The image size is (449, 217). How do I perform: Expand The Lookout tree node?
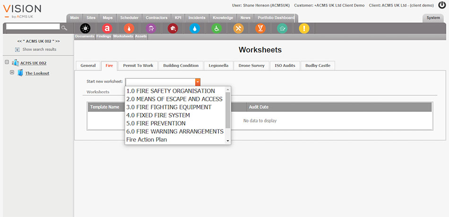click(x=12, y=72)
